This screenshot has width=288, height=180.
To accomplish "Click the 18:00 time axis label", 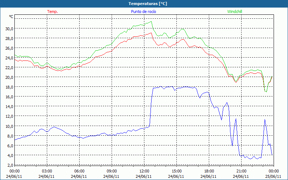I will [x=209, y=171].
